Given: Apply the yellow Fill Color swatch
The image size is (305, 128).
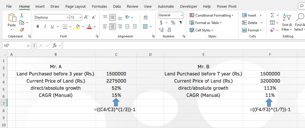Looking at the screenshot, I should point(78,26).
